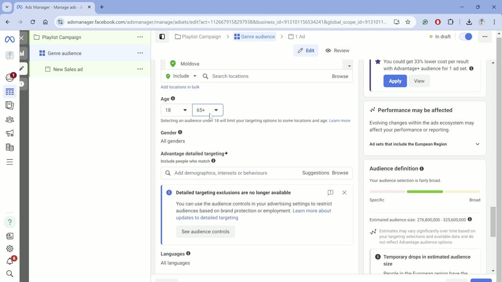Open Chrome tab search dropdown

point(7,7)
